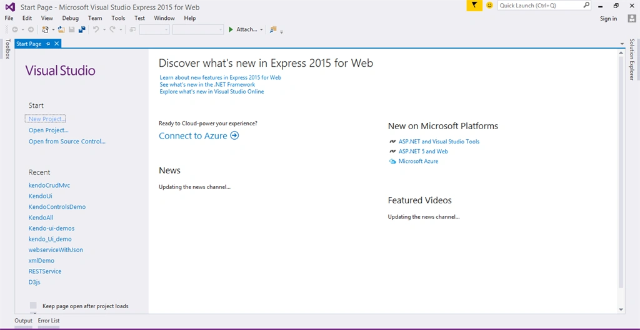Viewport: 640px width, 330px height.
Task: Expand the Attach button dropdown arrow
Action: 261,30
